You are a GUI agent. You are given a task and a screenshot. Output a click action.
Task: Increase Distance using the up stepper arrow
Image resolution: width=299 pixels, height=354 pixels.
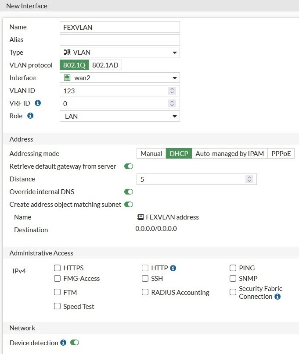[249, 177]
